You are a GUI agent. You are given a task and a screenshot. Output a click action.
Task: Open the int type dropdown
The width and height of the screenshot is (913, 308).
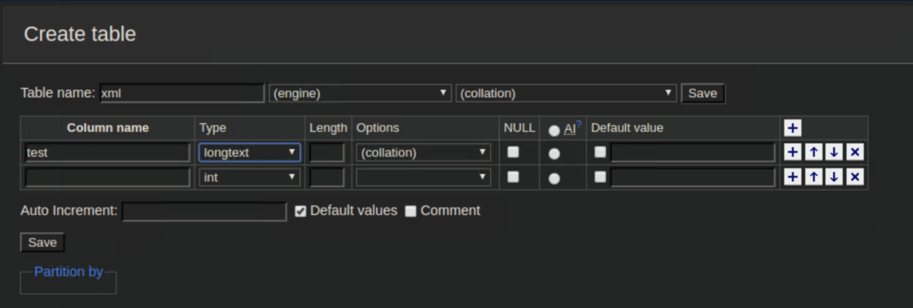249,177
